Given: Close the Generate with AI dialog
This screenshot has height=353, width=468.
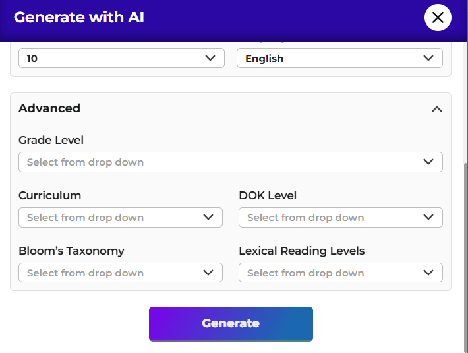Looking at the screenshot, I should [x=438, y=18].
